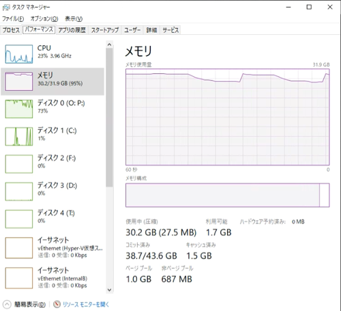Open ディスク 0 (O: P:) graph thumbnail
341x311 pixels.
(x=19, y=109)
